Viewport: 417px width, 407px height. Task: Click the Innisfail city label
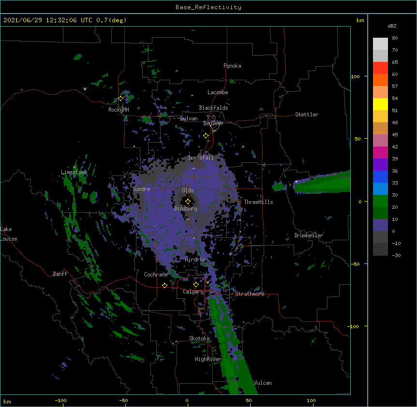(x=201, y=158)
